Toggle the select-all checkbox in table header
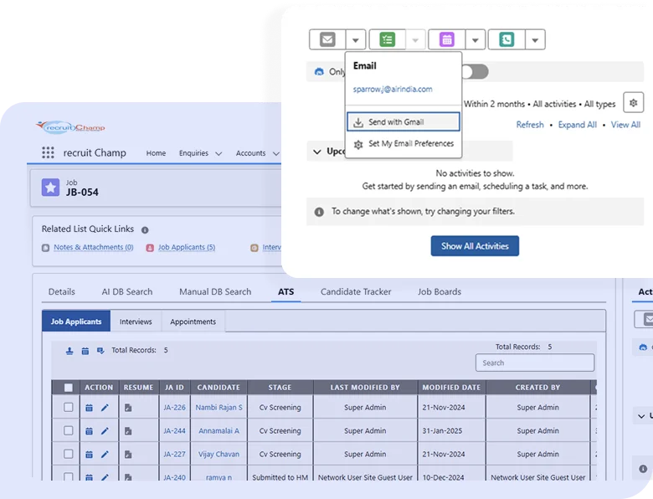The image size is (653, 499). click(x=69, y=388)
